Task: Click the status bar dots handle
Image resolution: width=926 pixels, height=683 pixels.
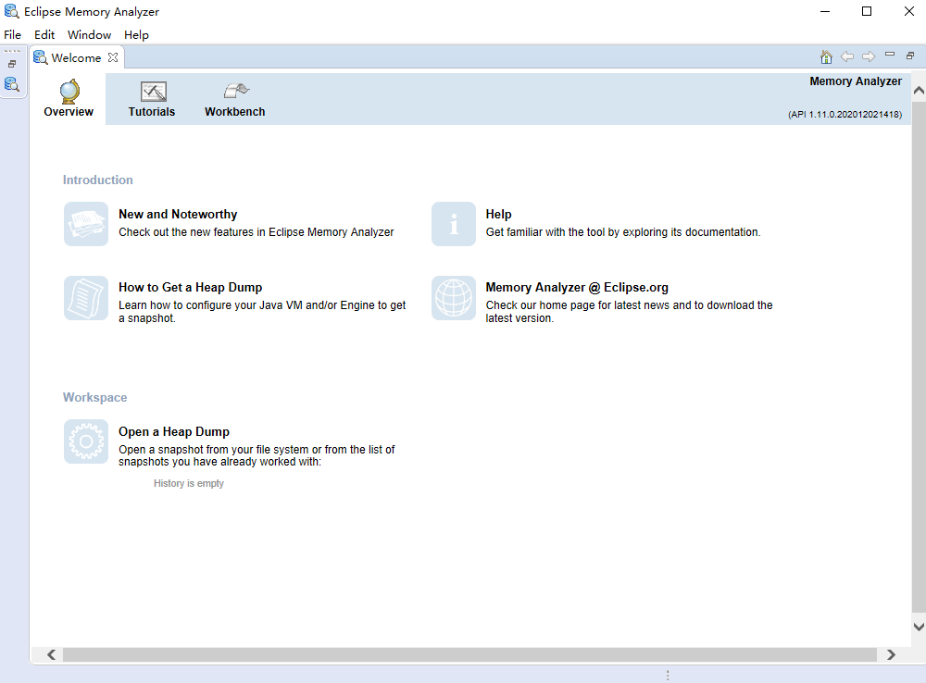Action: point(668,676)
